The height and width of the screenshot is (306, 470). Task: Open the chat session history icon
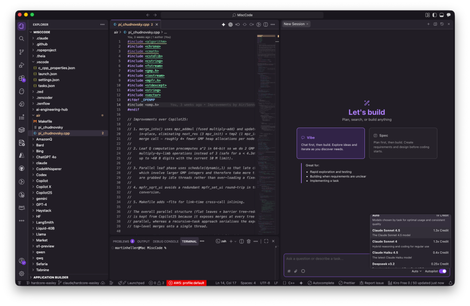[x=442, y=24]
